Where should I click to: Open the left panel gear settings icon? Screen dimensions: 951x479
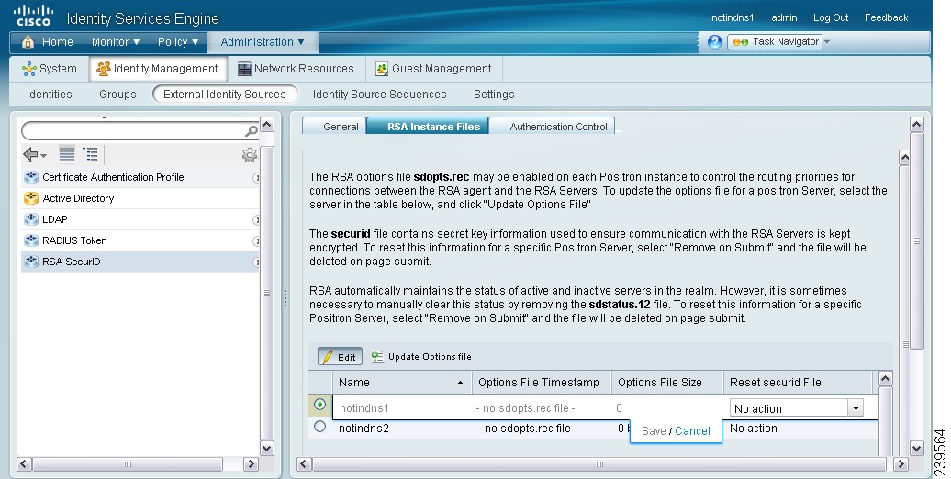pyautogui.click(x=250, y=156)
